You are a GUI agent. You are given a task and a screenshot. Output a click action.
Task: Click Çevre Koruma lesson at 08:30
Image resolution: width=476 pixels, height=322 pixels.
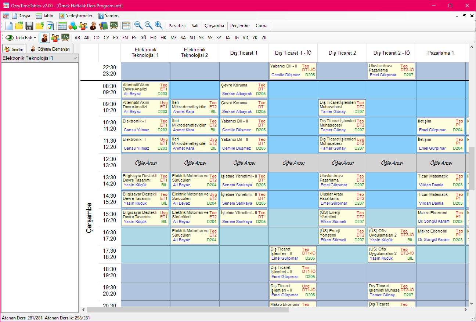244,89
